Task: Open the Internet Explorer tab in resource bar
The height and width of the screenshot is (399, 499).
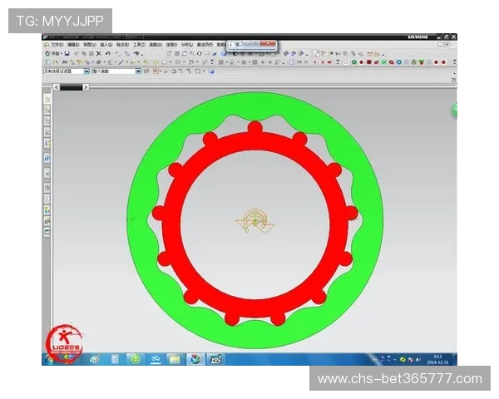Action: [x=47, y=158]
